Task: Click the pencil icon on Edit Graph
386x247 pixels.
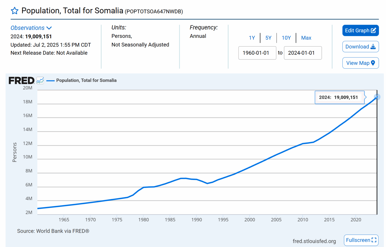Action: [374, 30]
